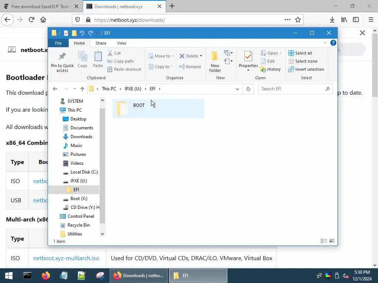Select This PC in navigation pane
Screen dimensions: 378x283
[x=74, y=110]
